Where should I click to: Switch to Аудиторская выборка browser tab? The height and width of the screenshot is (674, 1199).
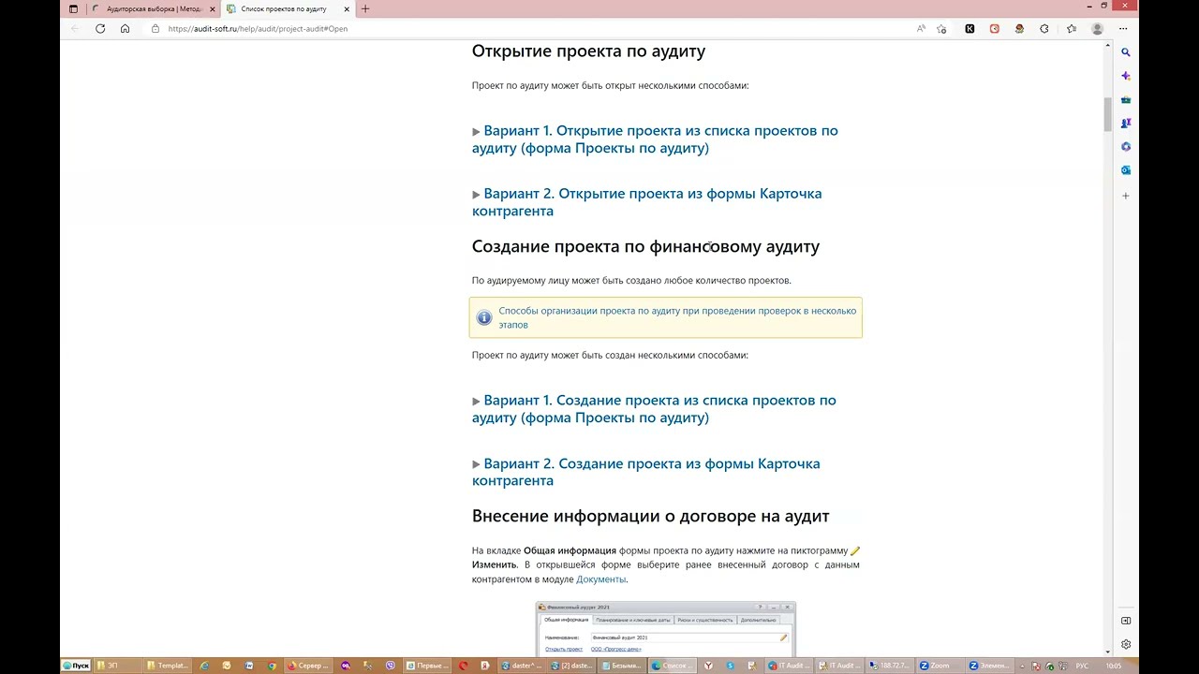tap(154, 9)
